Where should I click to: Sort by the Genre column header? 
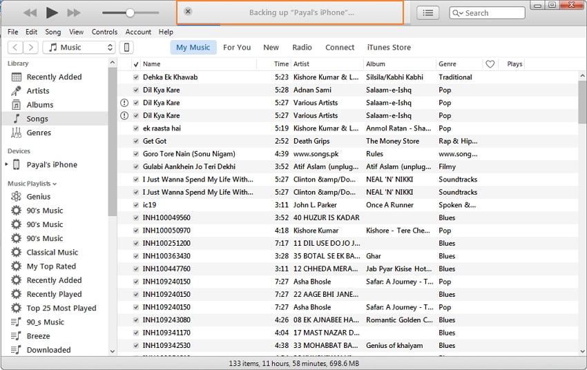(x=459, y=64)
